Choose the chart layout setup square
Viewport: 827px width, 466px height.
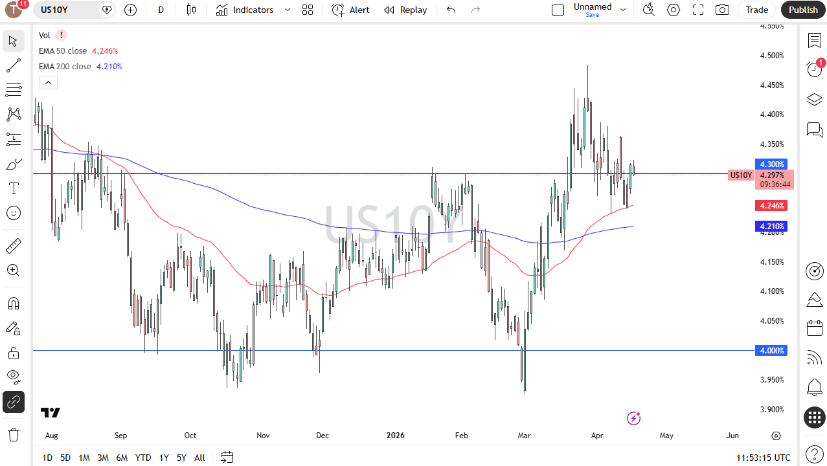click(558, 10)
